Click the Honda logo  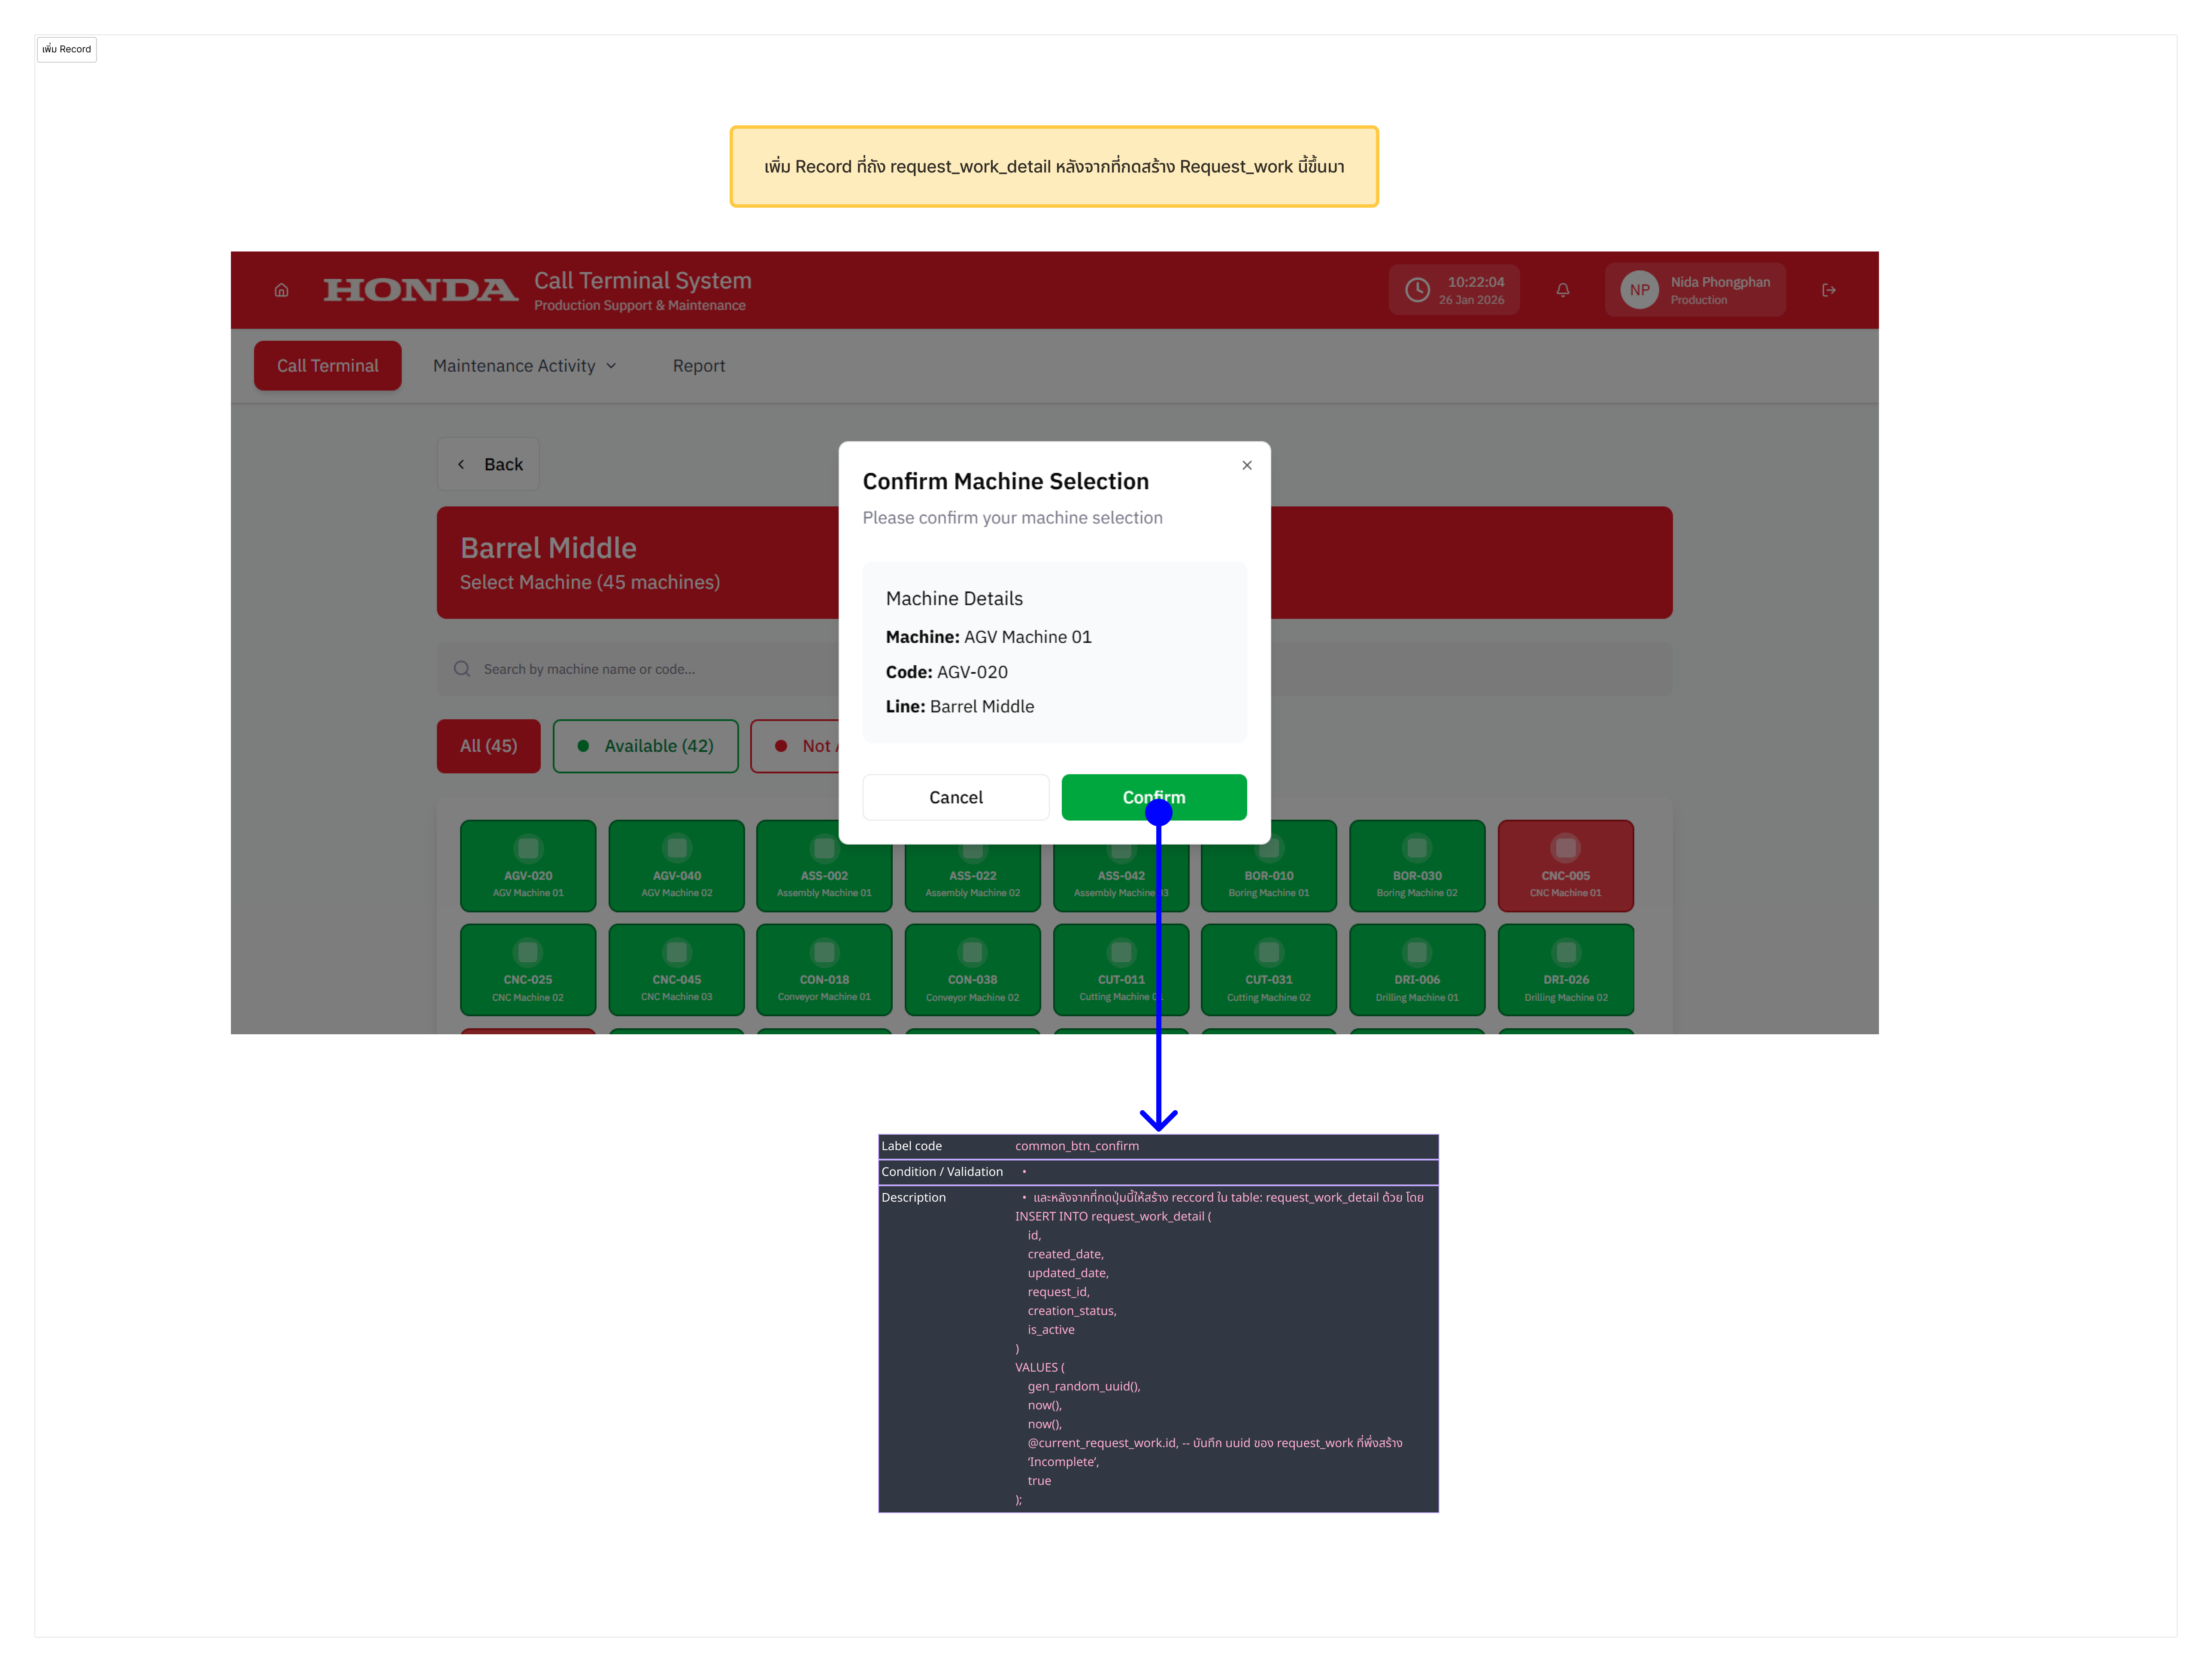420,290
